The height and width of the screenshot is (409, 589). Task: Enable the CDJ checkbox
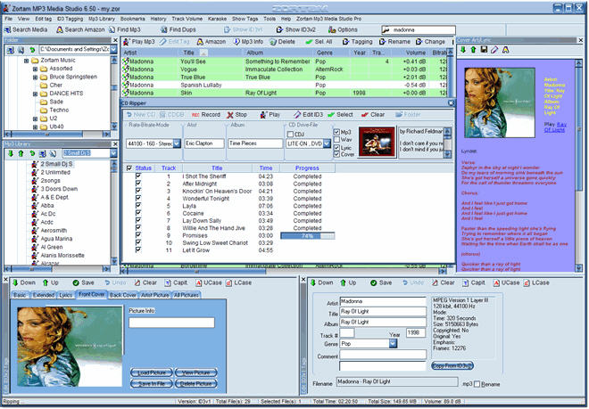click(290, 135)
